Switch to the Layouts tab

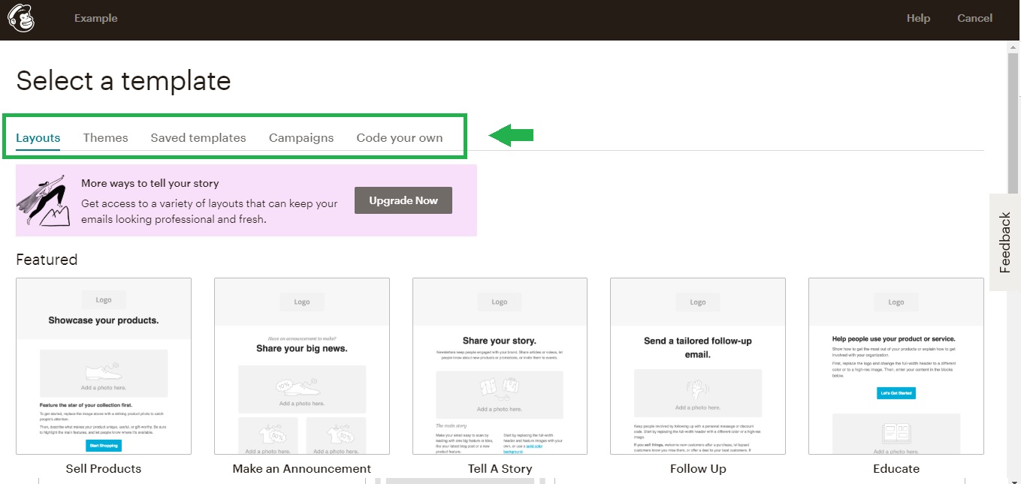pyautogui.click(x=38, y=138)
